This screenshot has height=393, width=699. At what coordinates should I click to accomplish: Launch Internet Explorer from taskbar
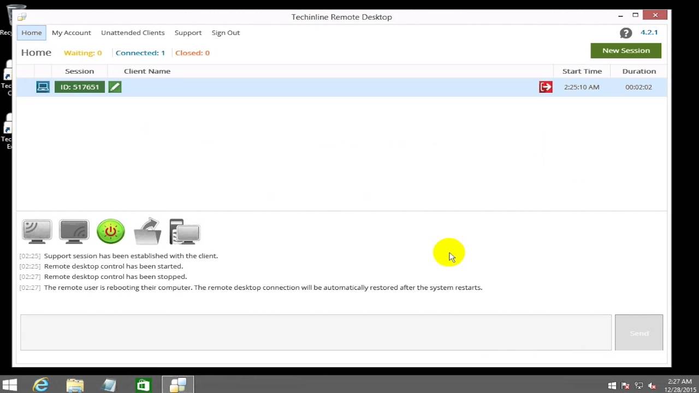(x=41, y=385)
